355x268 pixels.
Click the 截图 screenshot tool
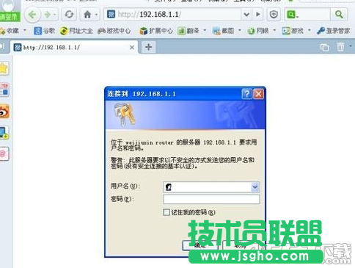[224, 31]
